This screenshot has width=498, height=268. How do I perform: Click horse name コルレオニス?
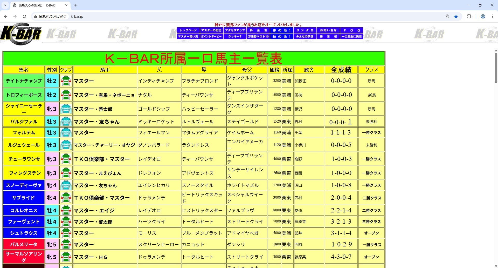(x=24, y=210)
